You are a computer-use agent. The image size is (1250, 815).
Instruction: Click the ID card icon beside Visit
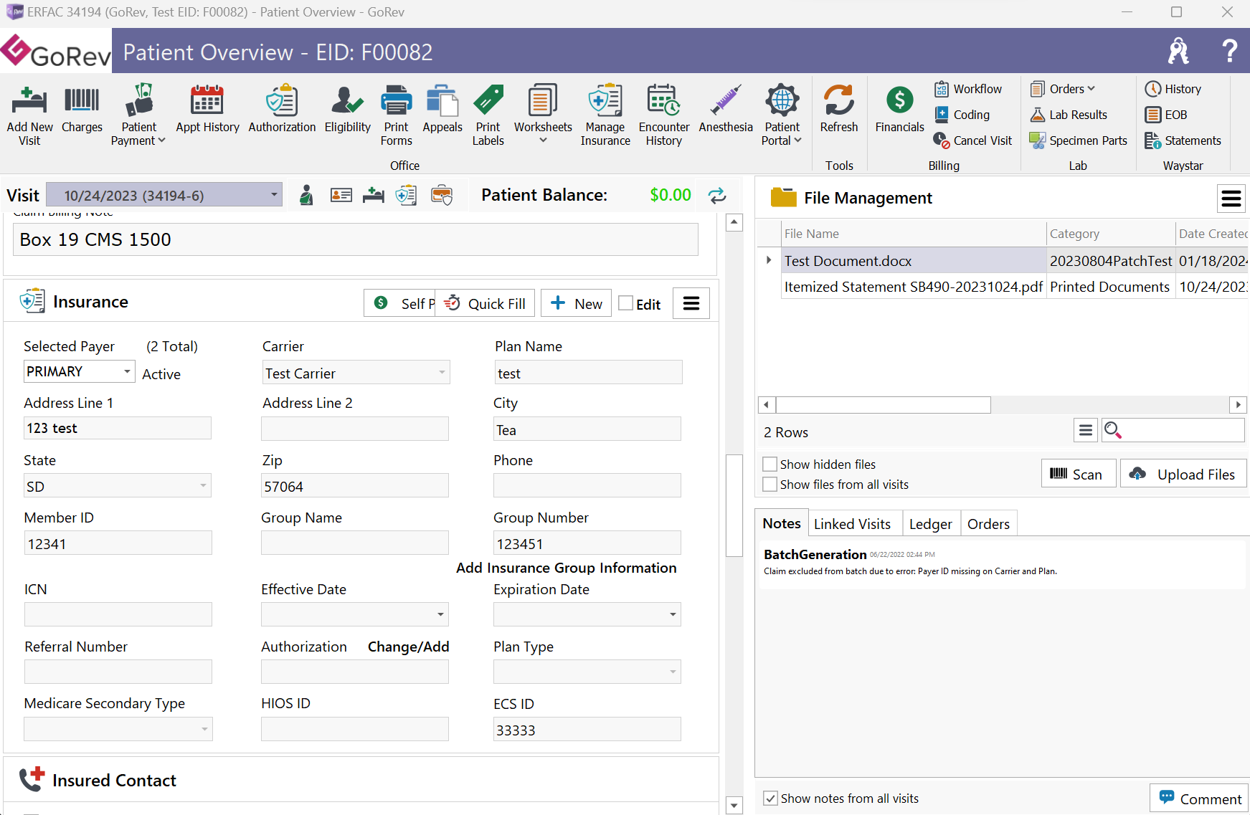tap(341, 195)
